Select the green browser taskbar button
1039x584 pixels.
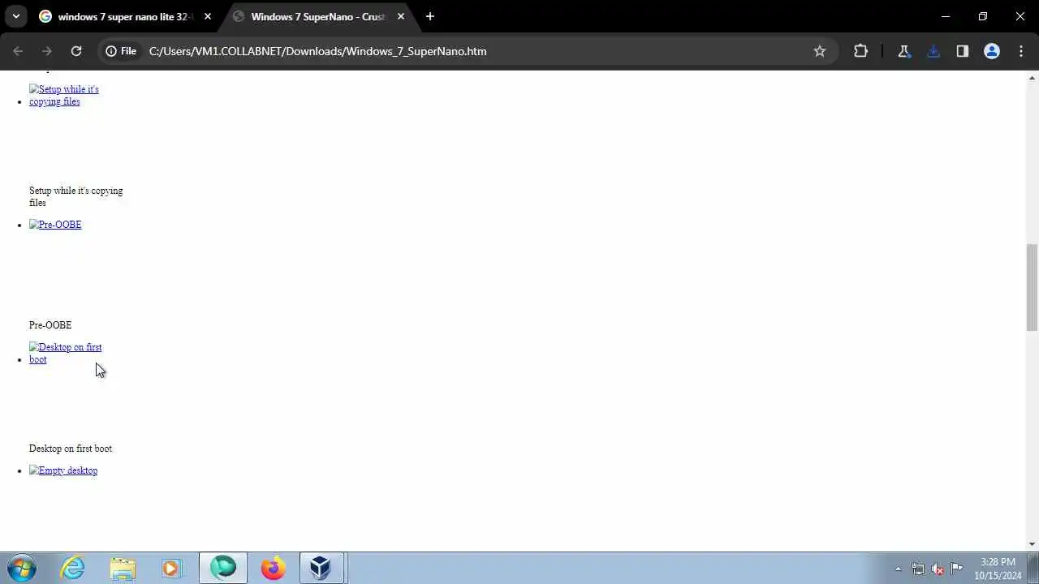[x=223, y=568]
